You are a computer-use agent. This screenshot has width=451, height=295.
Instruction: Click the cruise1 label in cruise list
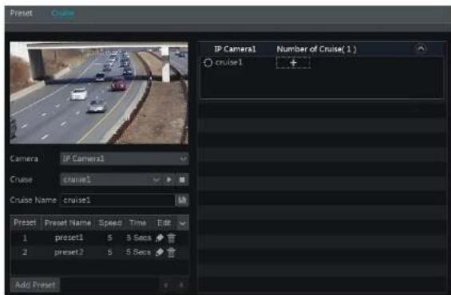[229, 62]
